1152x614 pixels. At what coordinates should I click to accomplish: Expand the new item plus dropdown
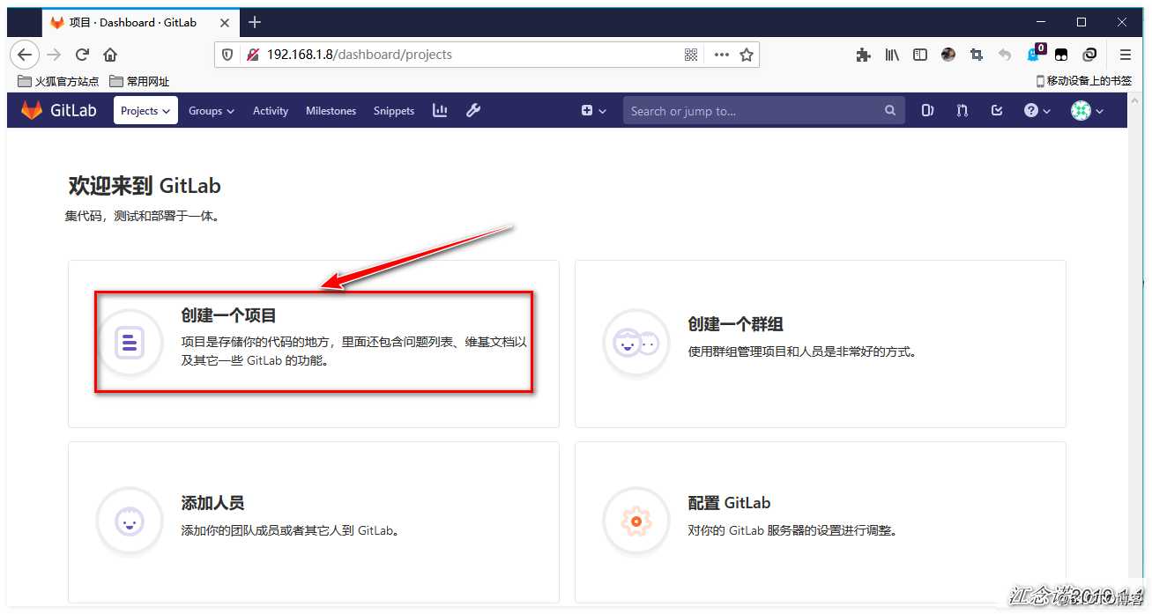(x=594, y=111)
